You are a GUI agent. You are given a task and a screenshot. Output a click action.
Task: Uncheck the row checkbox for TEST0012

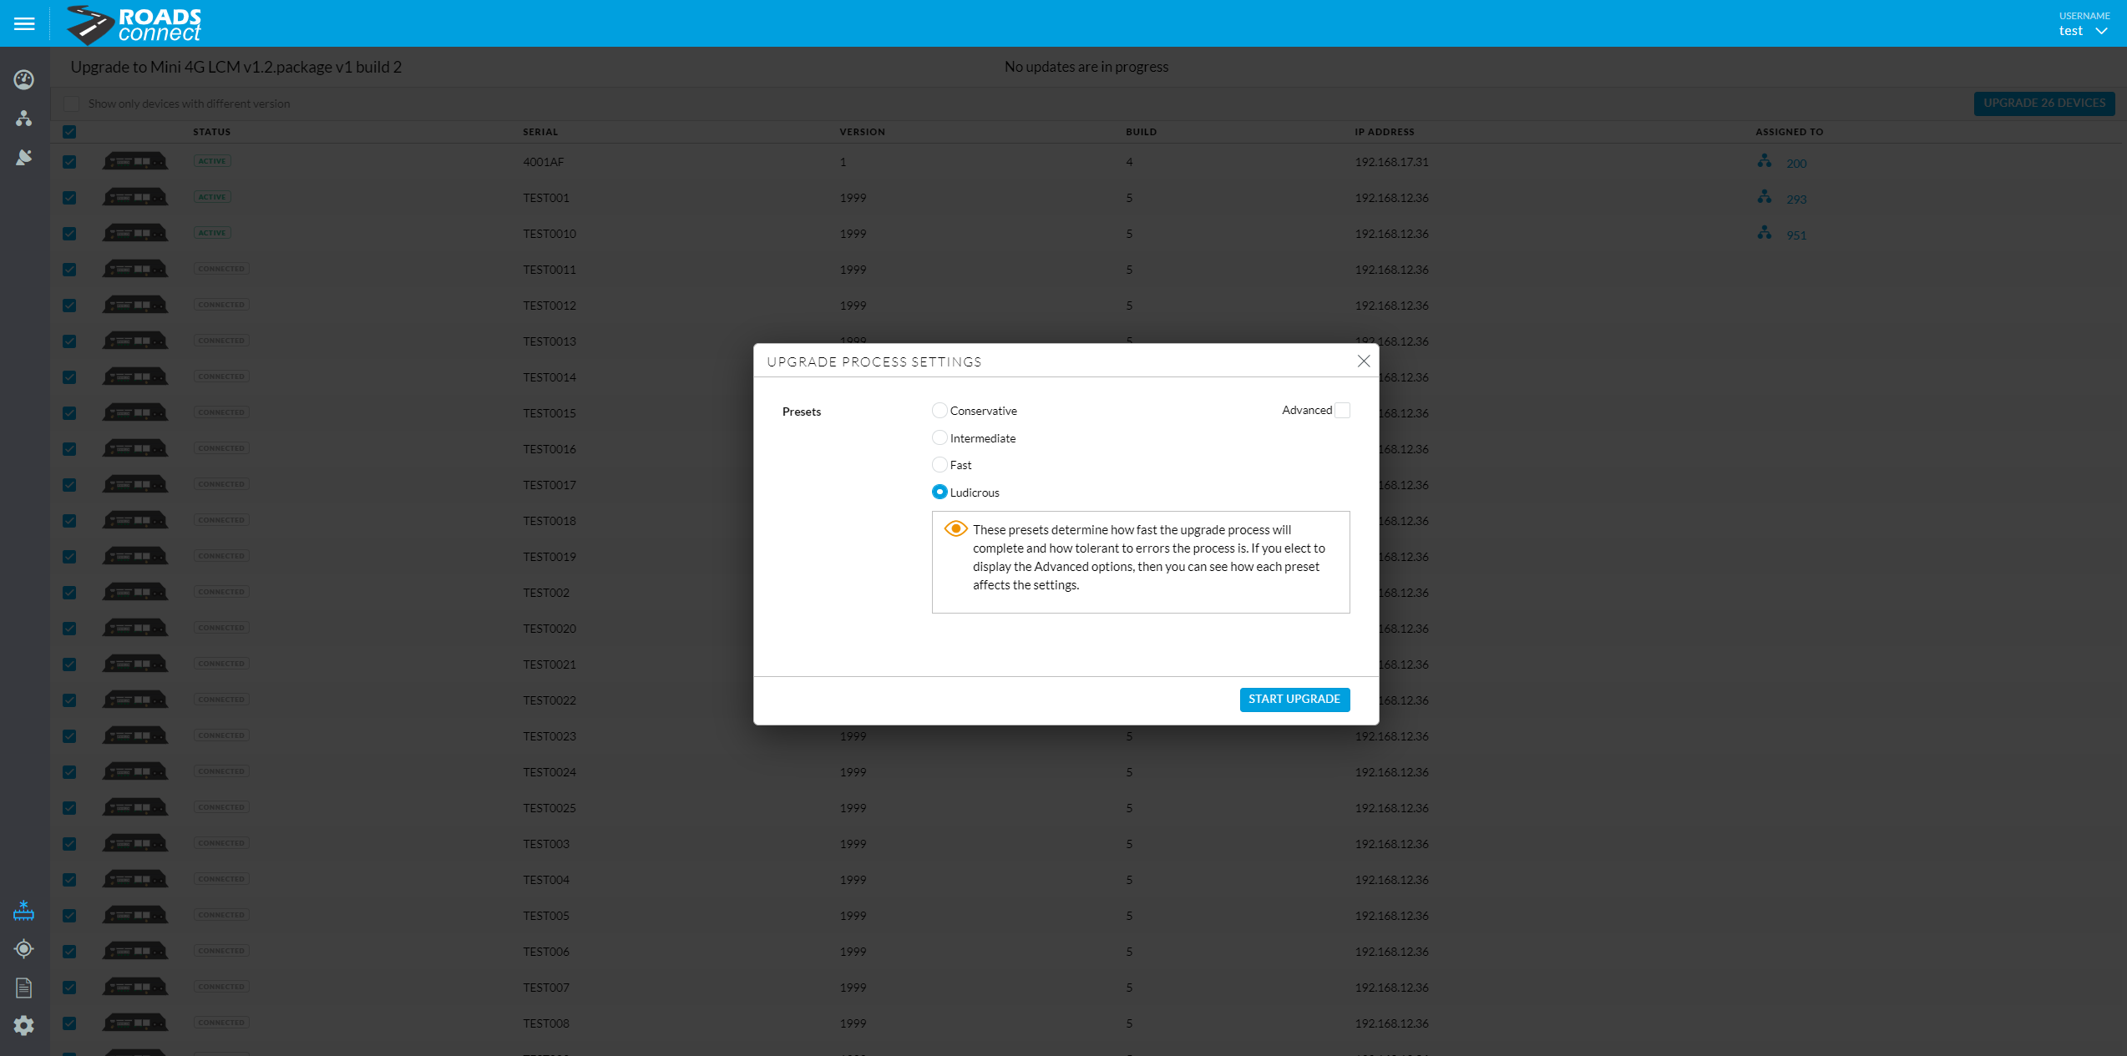(x=69, y=306)
